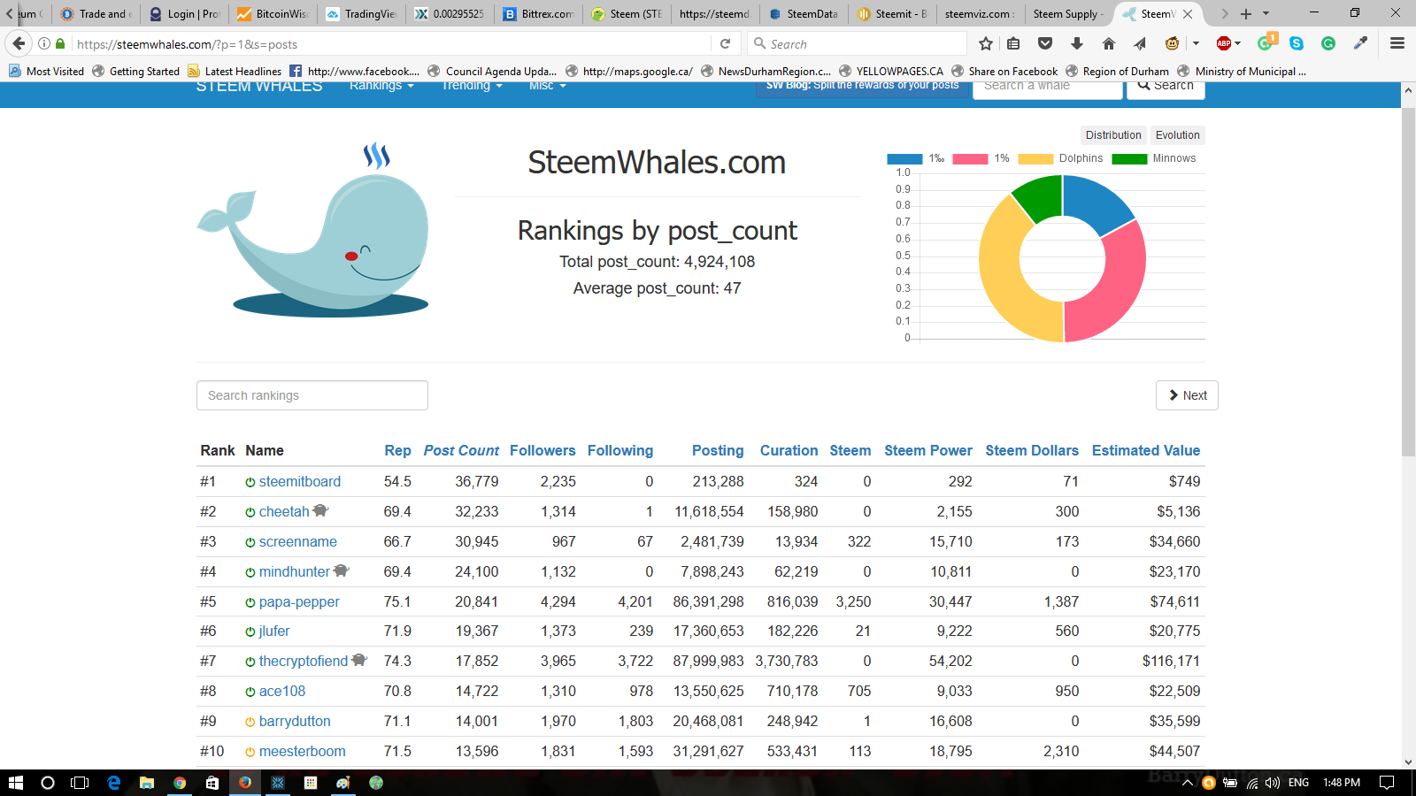Sort table by Estimated Value column

click(x=1146, y=450)
